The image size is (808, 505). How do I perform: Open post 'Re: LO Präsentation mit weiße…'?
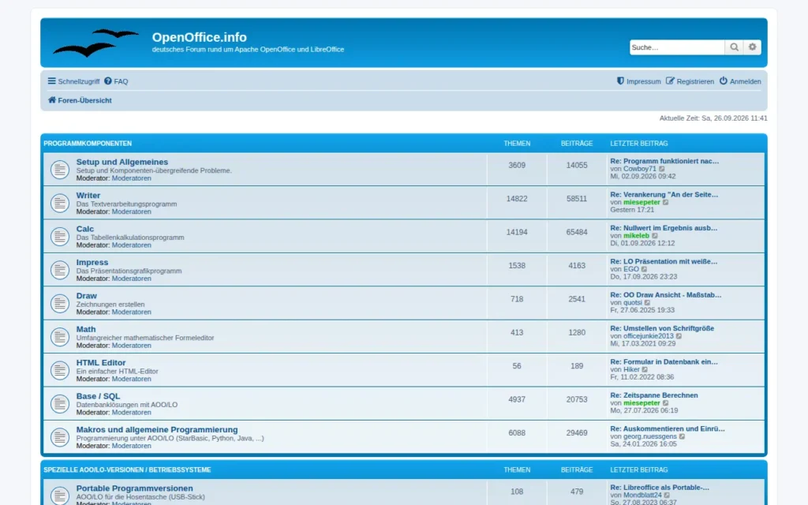tap(664, 262)
